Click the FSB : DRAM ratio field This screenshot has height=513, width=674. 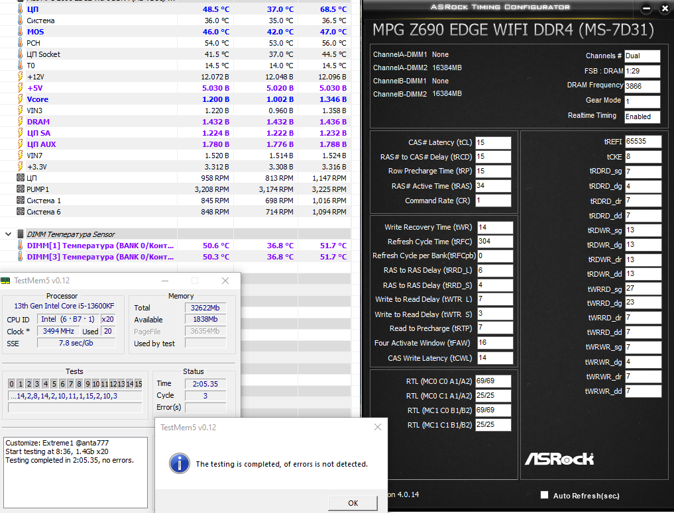pyautogui.click(x=642, y=71)
